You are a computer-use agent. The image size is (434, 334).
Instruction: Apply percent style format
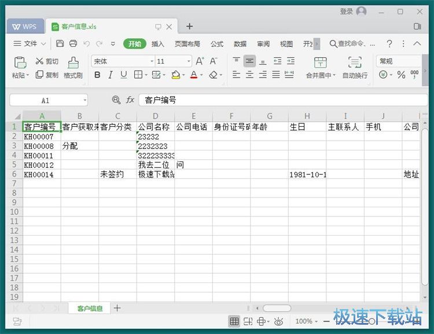(x=401, y=75)
